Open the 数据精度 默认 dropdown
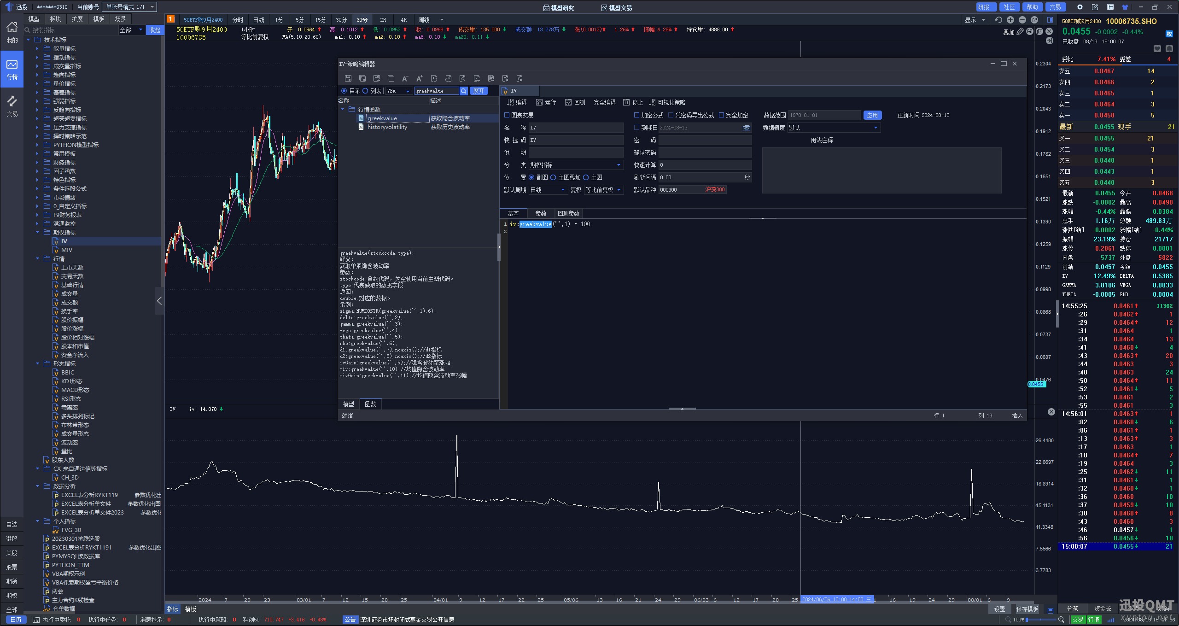 point(834,128)
